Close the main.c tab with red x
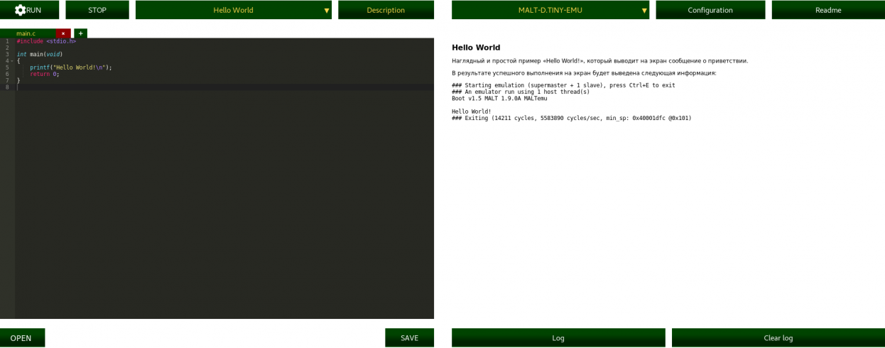Screen dimensions: 885x348 tap(63, 33)
